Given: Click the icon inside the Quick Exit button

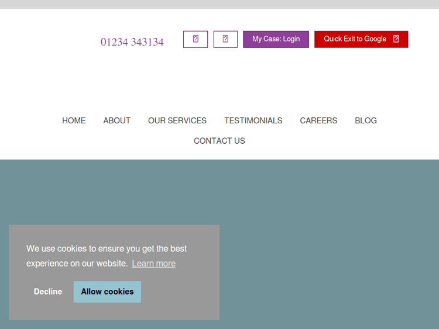Looking at the screenshot, I should 396,39.
